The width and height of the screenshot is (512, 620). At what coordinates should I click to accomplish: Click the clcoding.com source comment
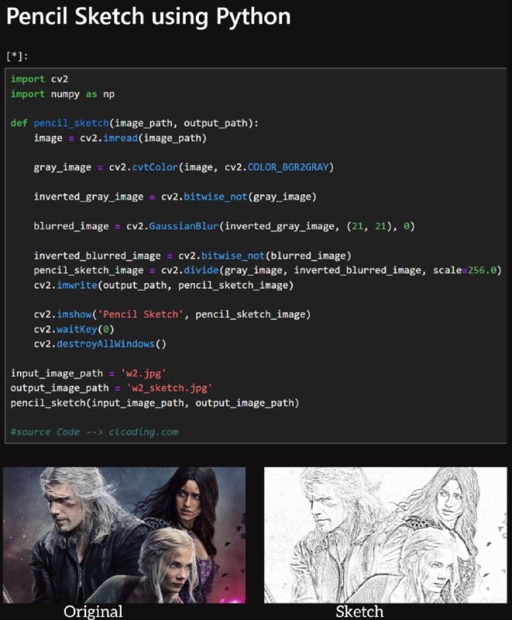(x=94, y=432)
